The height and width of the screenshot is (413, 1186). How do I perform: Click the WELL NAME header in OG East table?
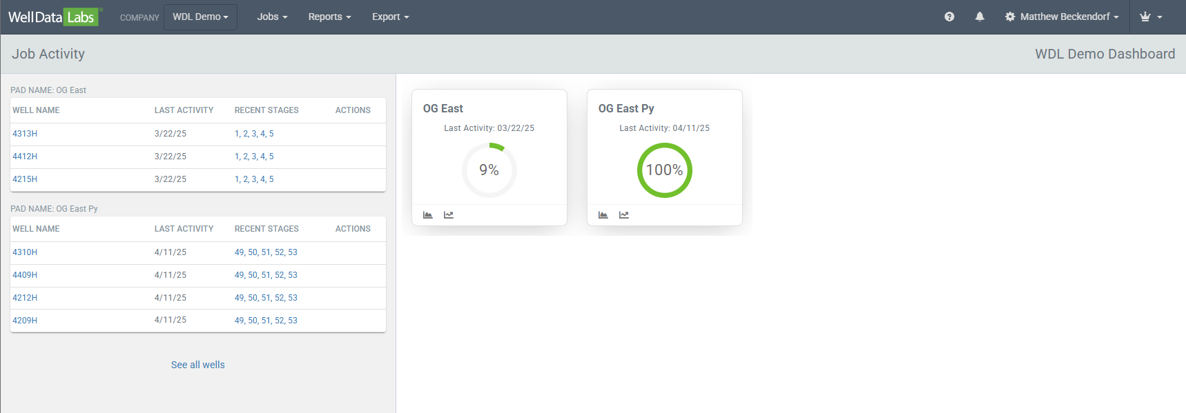pos(36,110)
